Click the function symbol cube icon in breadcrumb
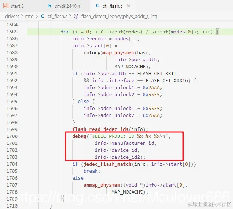Screen dimensions: 233x209 (x=76, y=16)
